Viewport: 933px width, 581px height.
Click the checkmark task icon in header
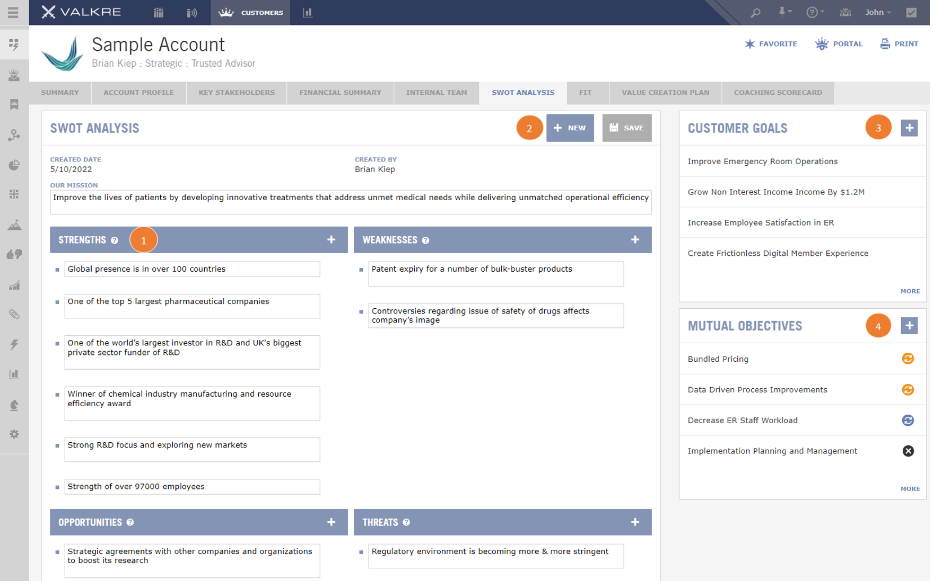[x=911, y=12]
